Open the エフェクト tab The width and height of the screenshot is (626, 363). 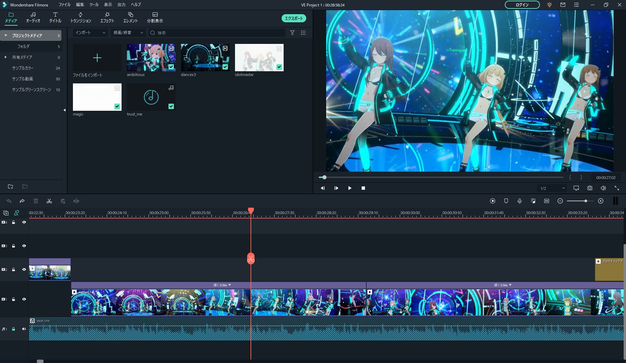pyautogui.click(x=107, y=18)
